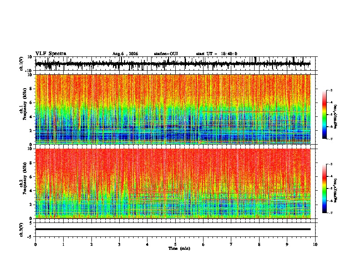
Task: Click the "VLF Spectra" plot title
Action: (x=51, y=54)
